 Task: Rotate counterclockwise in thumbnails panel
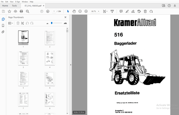click(27, 23)
